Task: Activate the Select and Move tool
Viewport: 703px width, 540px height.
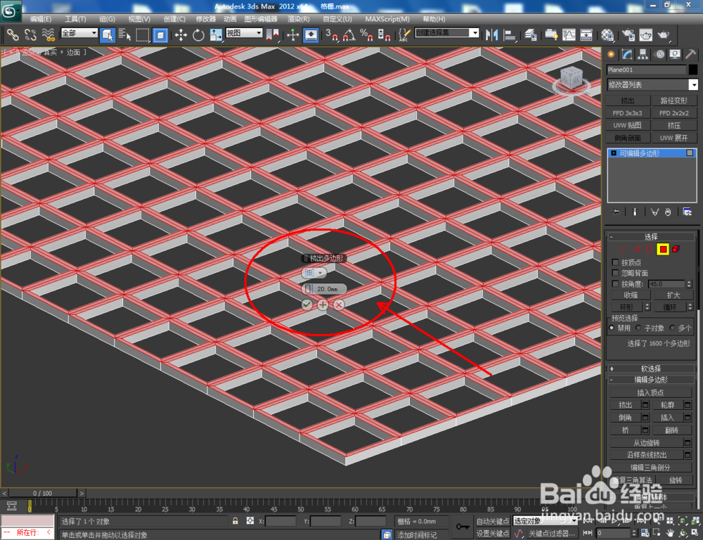Action: pyautogui.click(x=181, y=34)
